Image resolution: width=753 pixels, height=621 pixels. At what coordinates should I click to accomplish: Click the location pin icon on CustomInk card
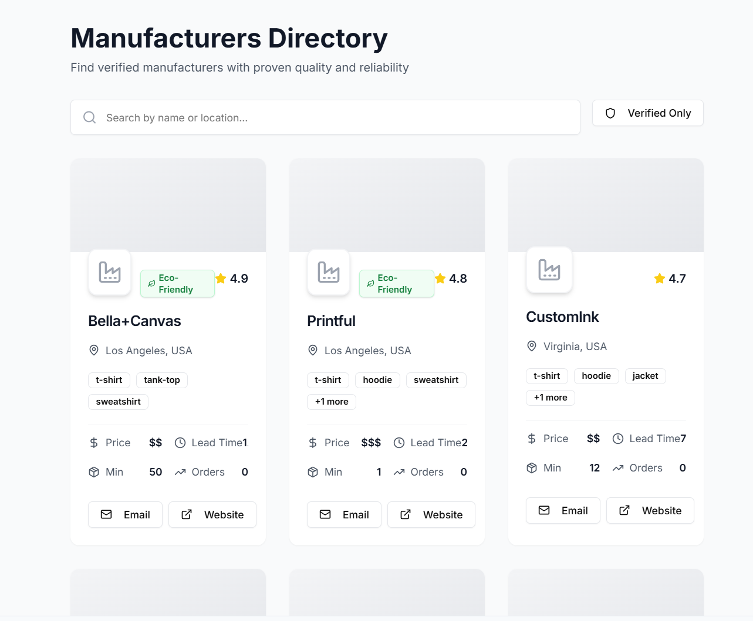point(531,346)
